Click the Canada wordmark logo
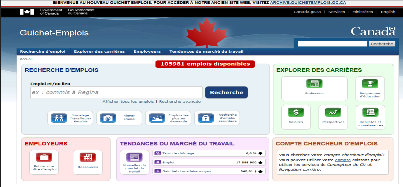Viewport: 403px width, 187px height. (373, 31)
